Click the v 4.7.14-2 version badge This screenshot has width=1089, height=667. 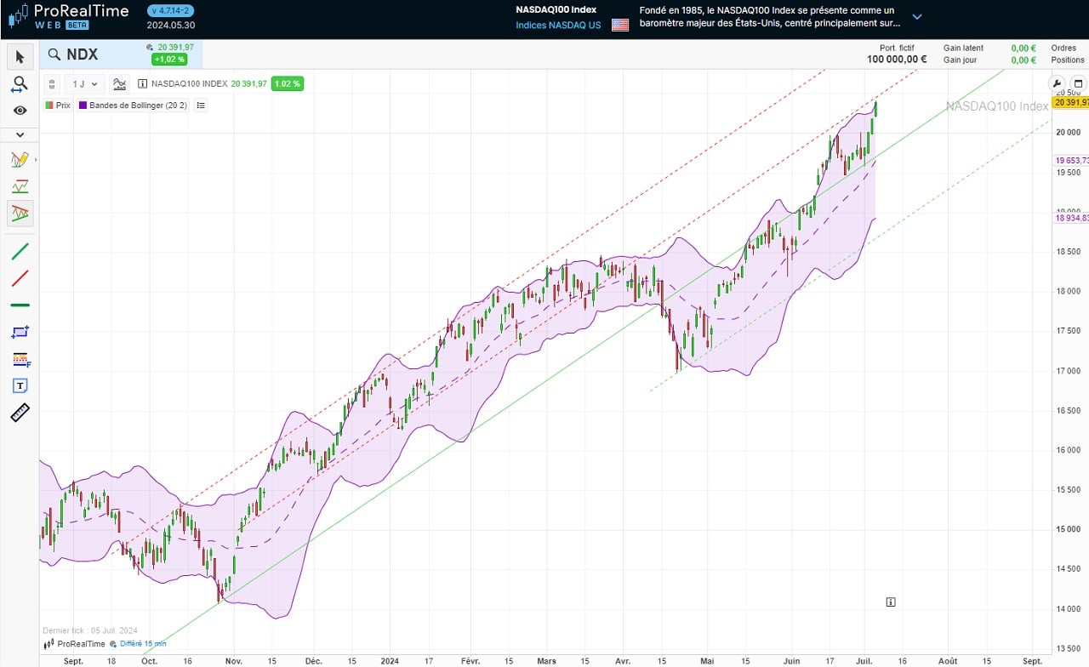click(169, 11)
